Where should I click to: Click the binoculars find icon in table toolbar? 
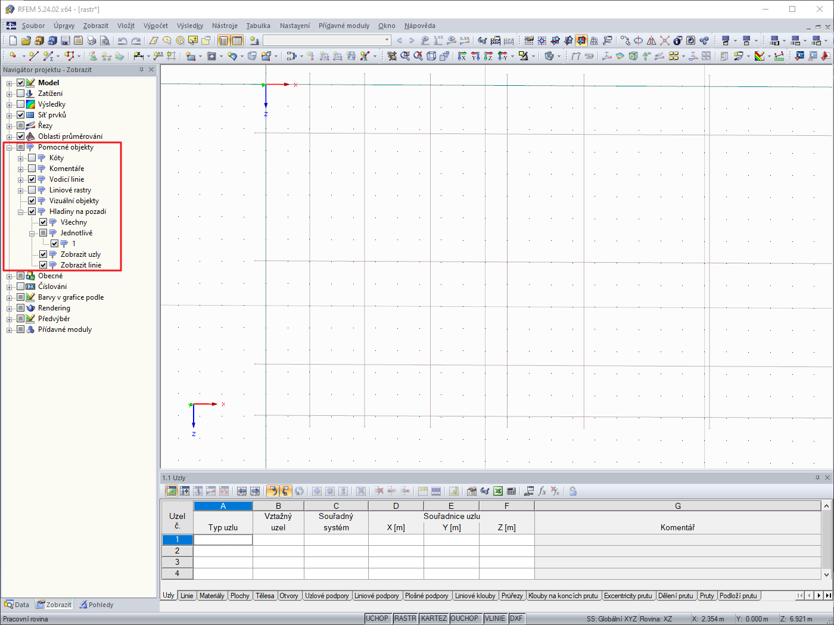484,491
